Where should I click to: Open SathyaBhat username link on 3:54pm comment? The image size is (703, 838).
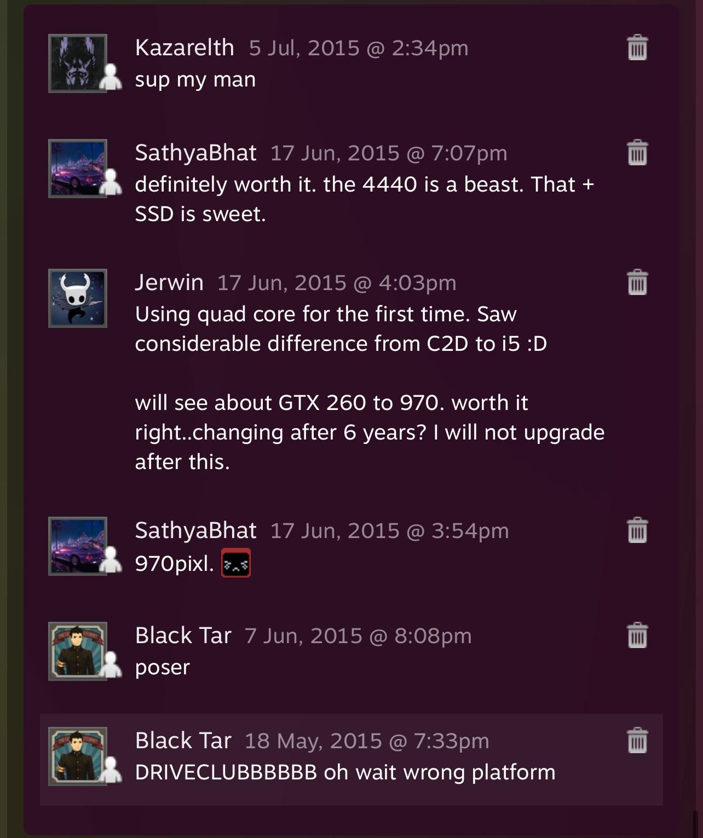[x=195, y=530]
